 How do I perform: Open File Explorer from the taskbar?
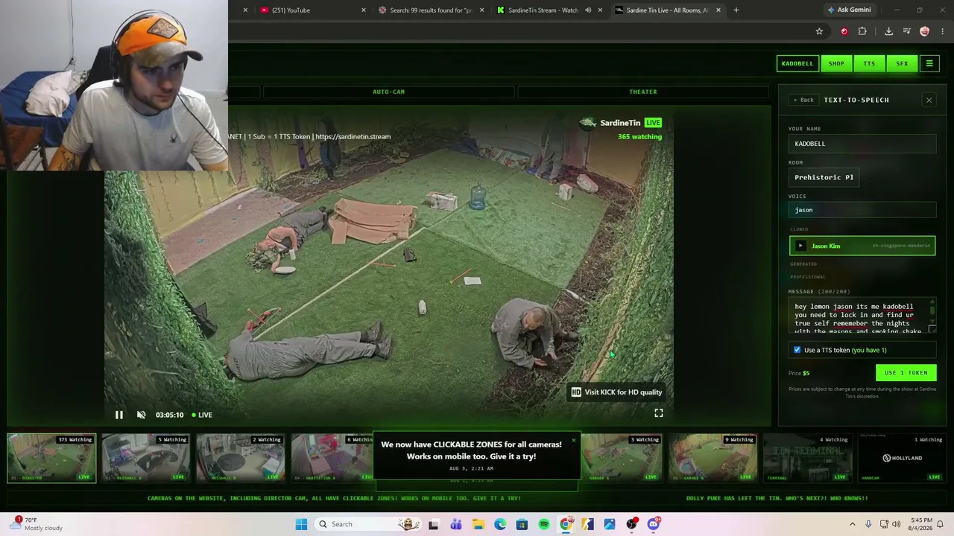[x=478, y=524]
